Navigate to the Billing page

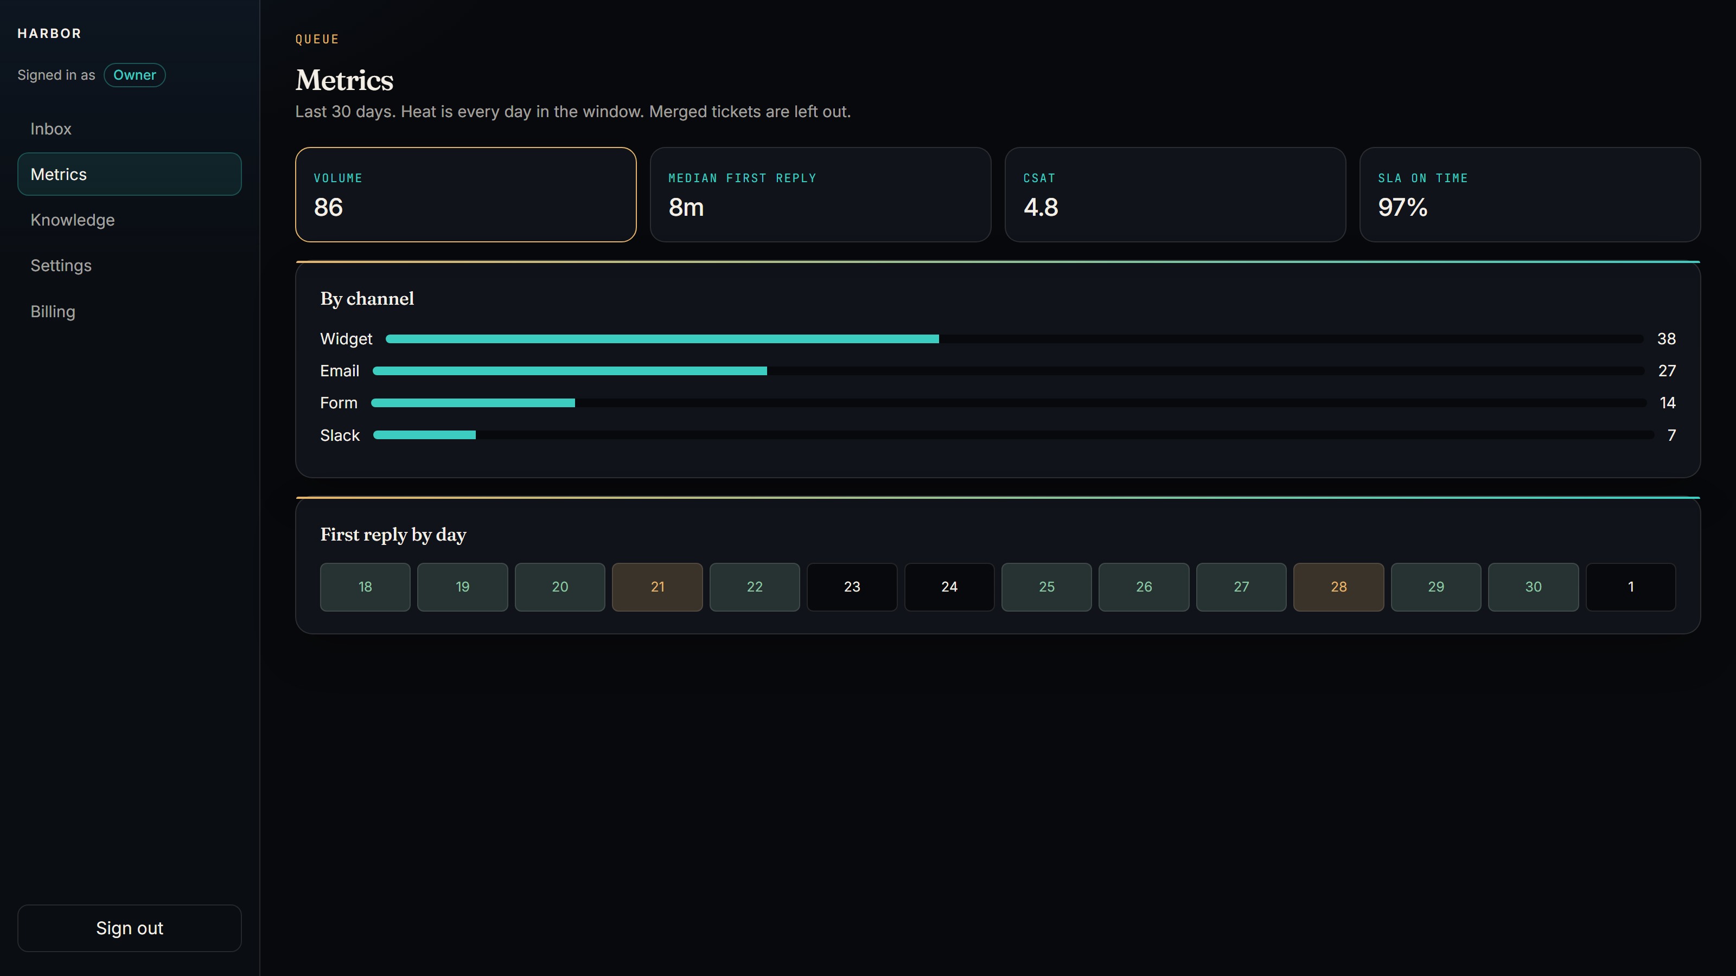[x=130, y=311]
